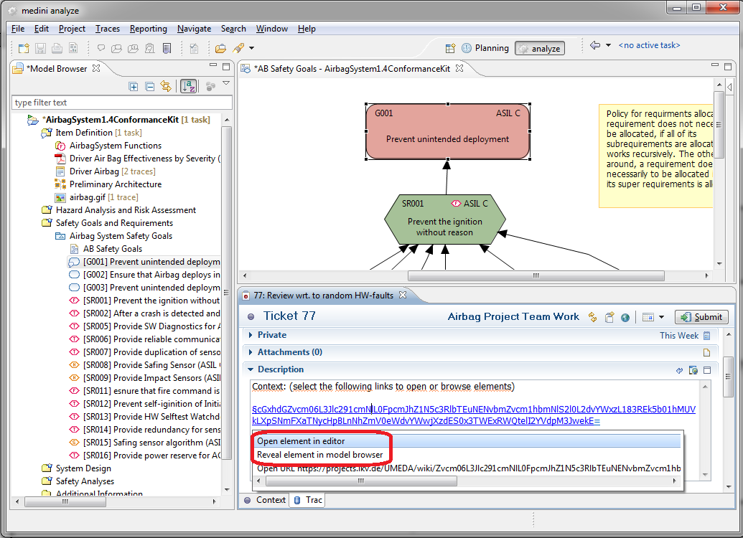Click Expand All icon in Model Browser
Image resolution: width=743 pixels, height=538 pixels.
point(134,86)
